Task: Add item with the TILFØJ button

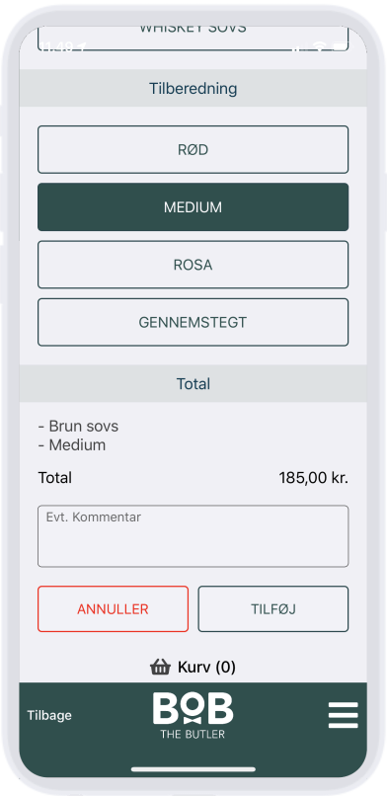Action: coord(272,609)
